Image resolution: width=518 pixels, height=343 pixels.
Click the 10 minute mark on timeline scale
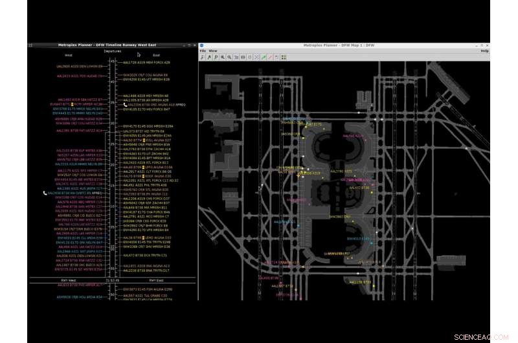coord(112,206)
